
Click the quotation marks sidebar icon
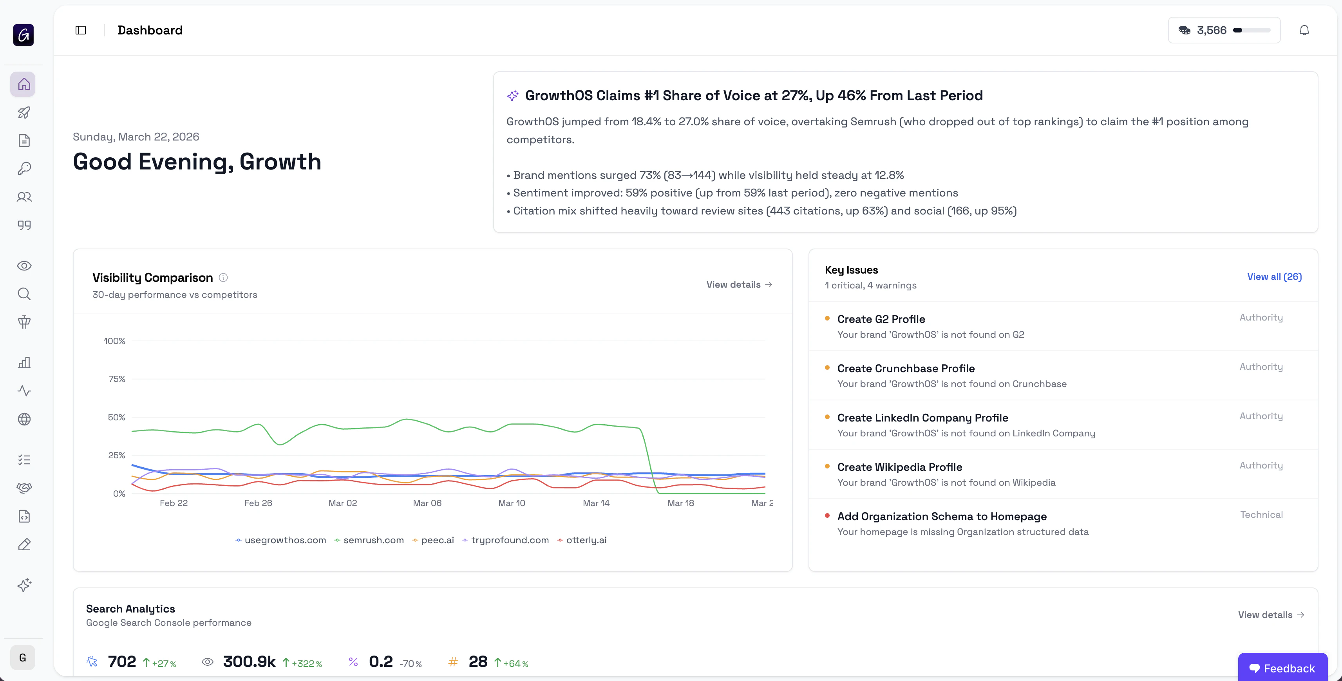click(x=24, y=225)
